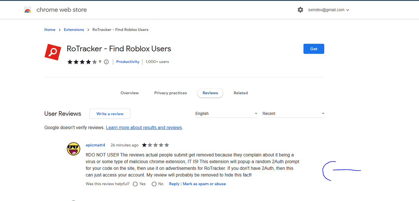Click the extension's star rating

(82, 62)
